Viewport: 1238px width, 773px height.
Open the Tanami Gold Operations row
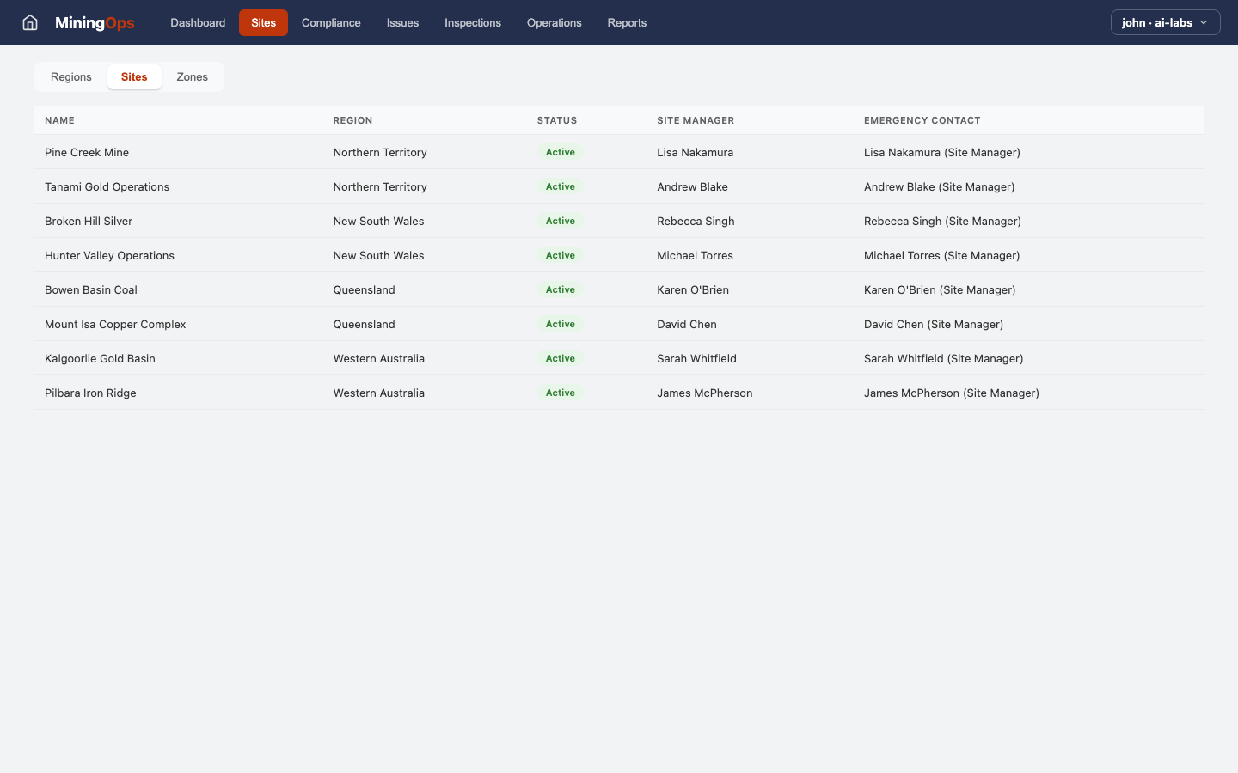tap(107, 187)
